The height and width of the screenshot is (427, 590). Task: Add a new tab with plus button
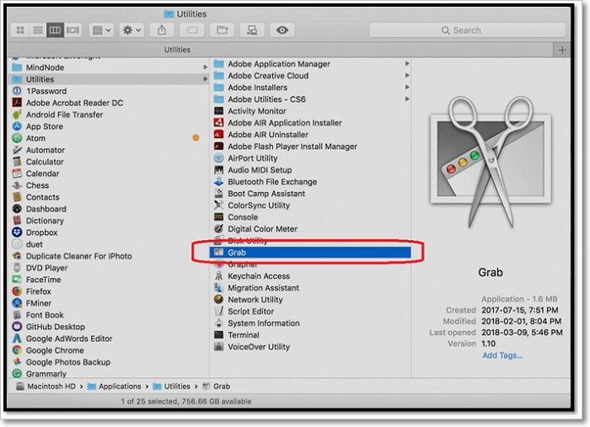click(x=562, y=50)
